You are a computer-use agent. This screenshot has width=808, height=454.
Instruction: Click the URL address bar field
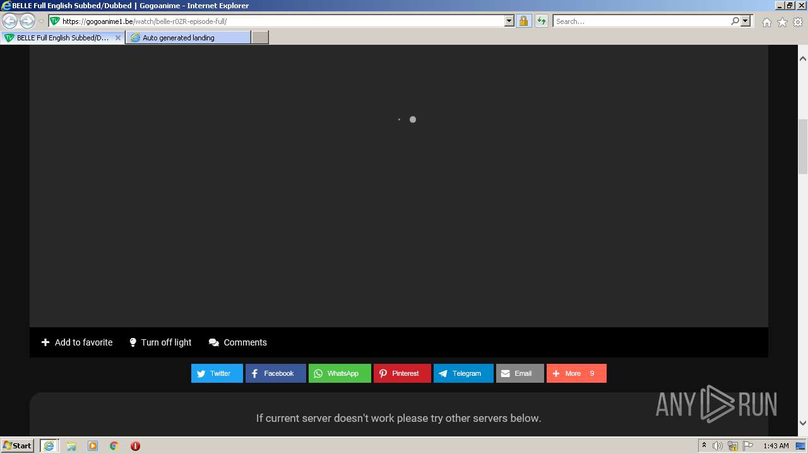pos(282,21)
